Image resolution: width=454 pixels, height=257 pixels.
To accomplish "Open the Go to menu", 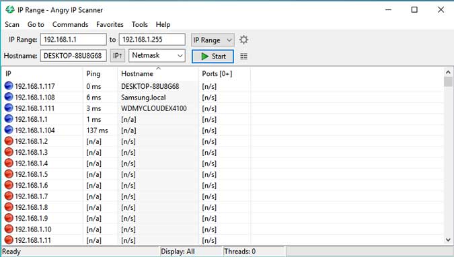I will [36, 25].
